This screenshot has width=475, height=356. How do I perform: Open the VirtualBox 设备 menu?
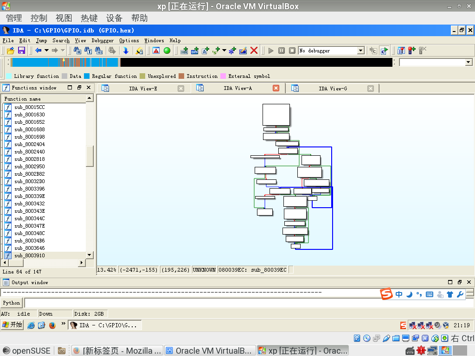point(114,18)
